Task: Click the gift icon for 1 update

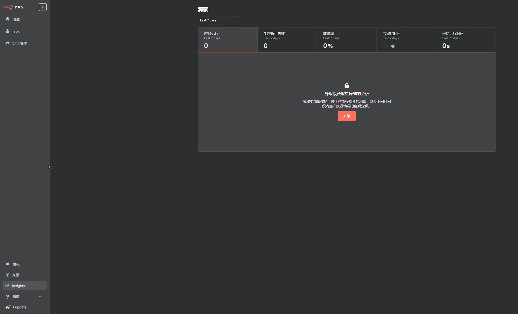Action: pyautogui.click(x=8, y=307)
